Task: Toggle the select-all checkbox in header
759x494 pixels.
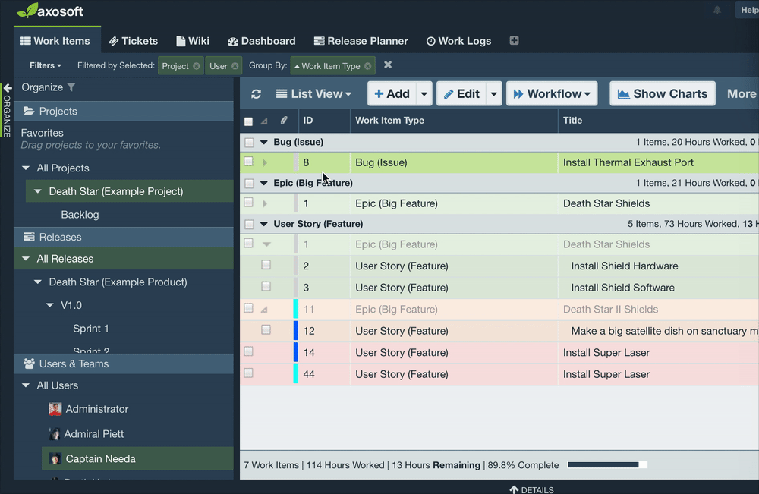Action: coord(248,121)
